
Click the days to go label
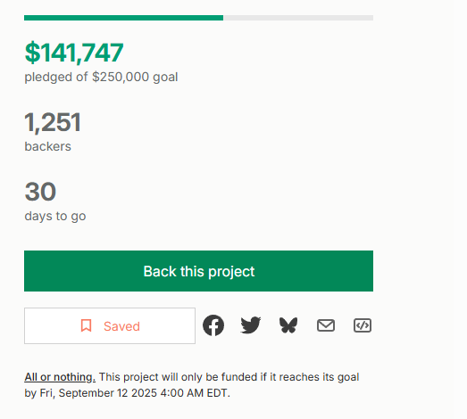[x=55, y=217]
